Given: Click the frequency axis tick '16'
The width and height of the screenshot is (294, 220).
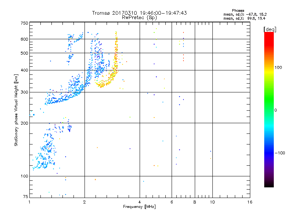Looking at the screenshot, I should pos(250,202).
